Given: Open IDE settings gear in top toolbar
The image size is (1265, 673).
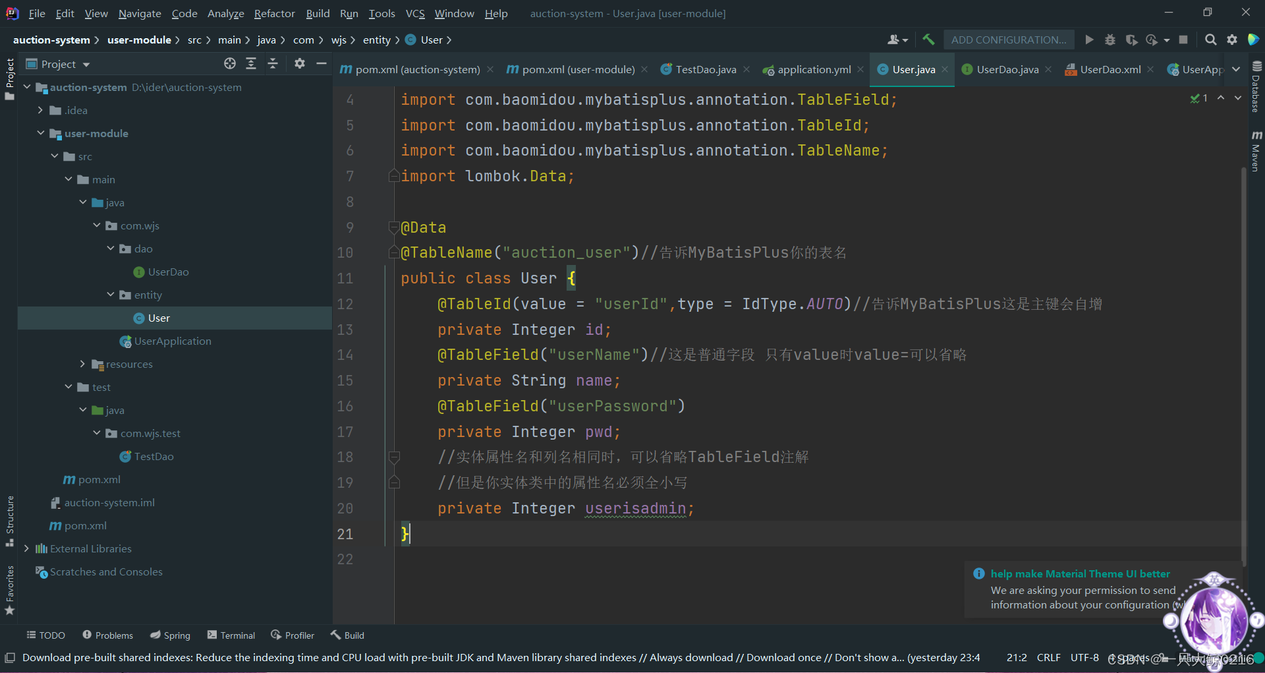Looking at the screenshot, I should pos(1232,40).
